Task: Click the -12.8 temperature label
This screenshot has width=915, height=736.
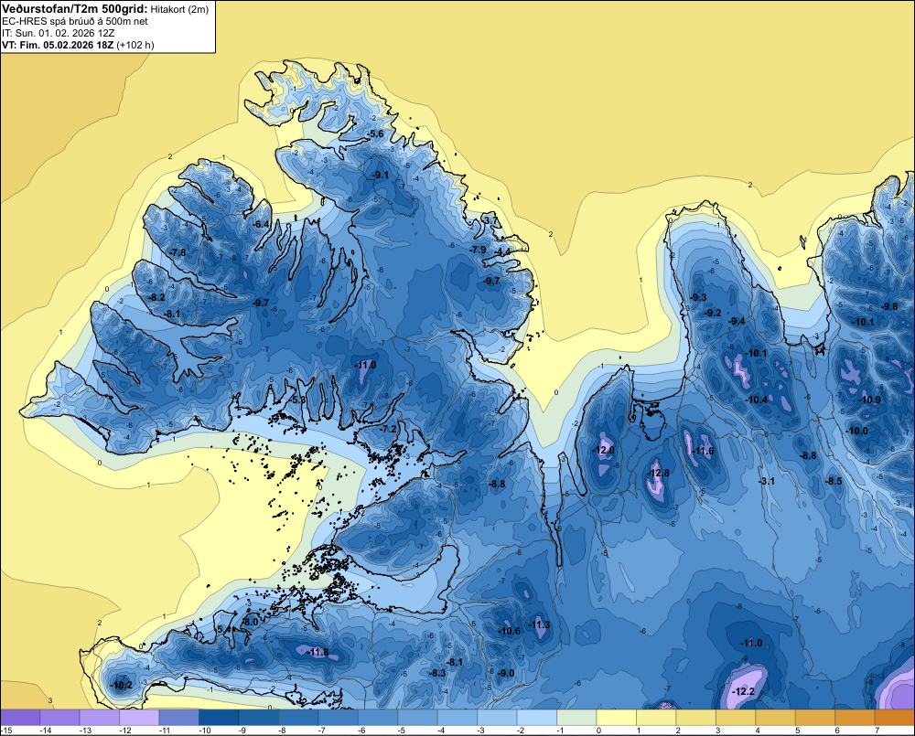Action: (660, 473)
